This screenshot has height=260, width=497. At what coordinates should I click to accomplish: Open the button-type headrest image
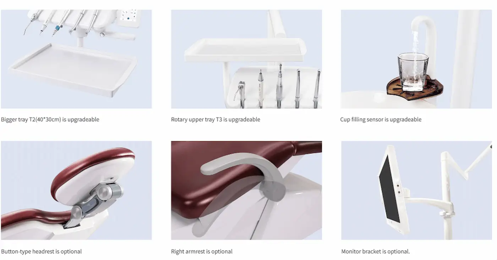(76, 190)
